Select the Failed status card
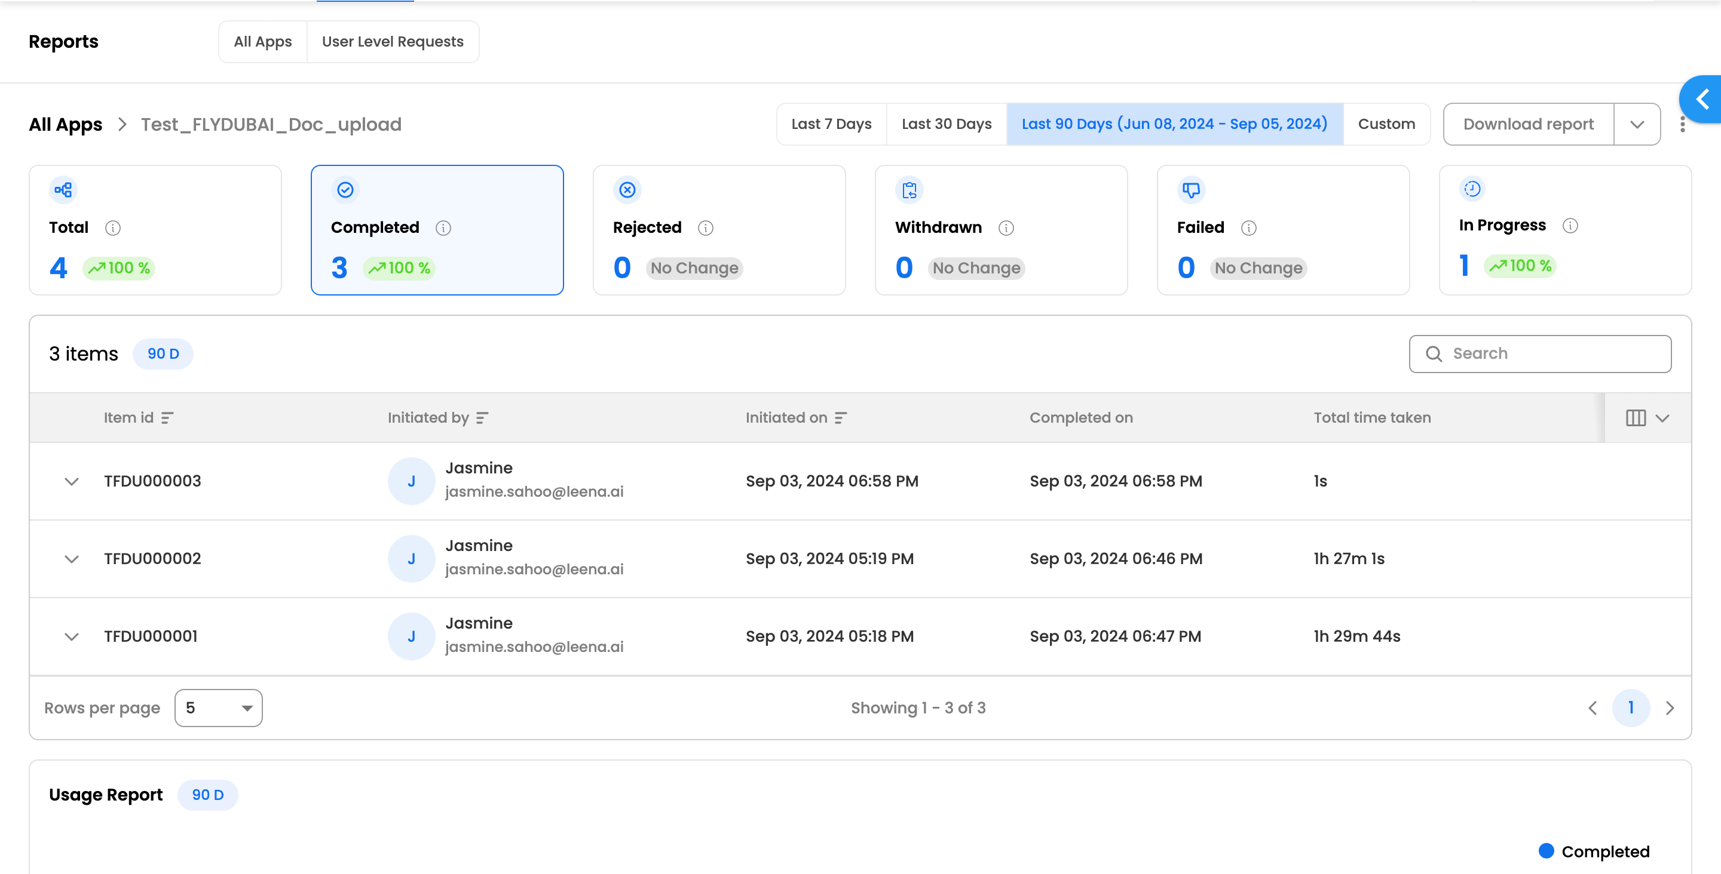The width and height of the screenshot is (1721, 874). pyautogui.click(x=1283, y=230)
